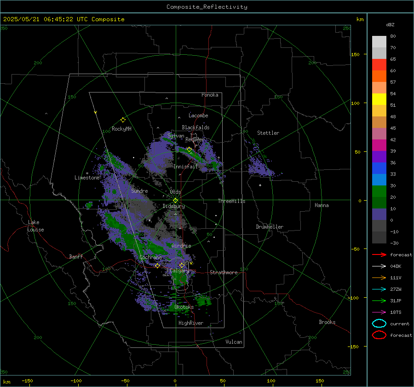Click the Didsbury label
414x387 pixels.
(173, 206)
